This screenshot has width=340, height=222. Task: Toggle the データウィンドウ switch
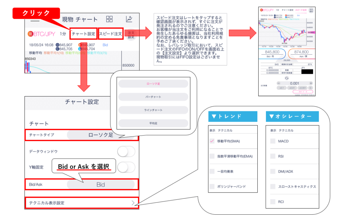pyautogui.click(x=127, y=151)
